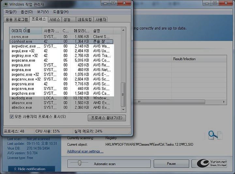Screen dimensions: 235x174
Task: Click the process list scrollbar thumb
Action: [x=123, y=94]
